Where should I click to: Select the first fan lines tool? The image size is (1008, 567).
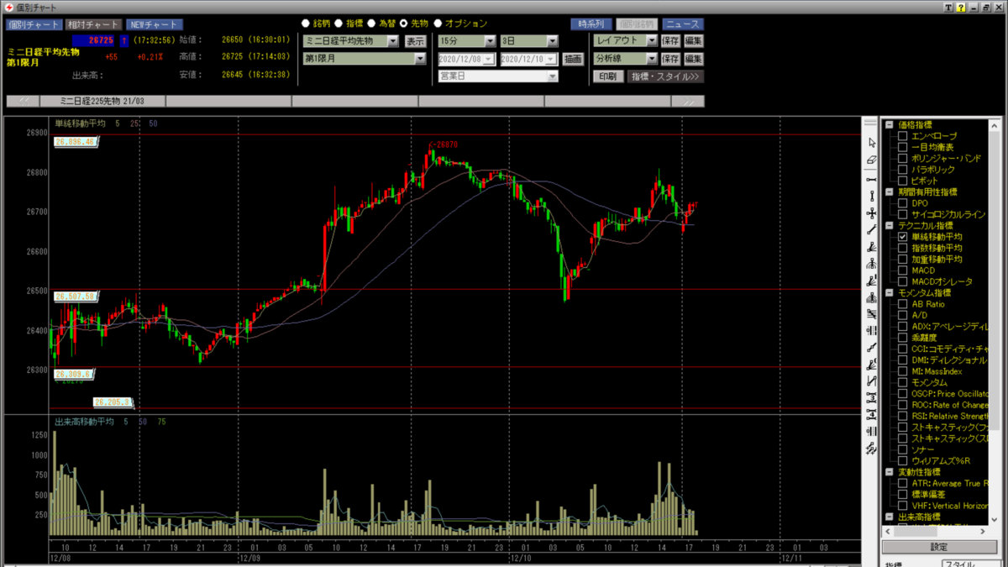871,247
